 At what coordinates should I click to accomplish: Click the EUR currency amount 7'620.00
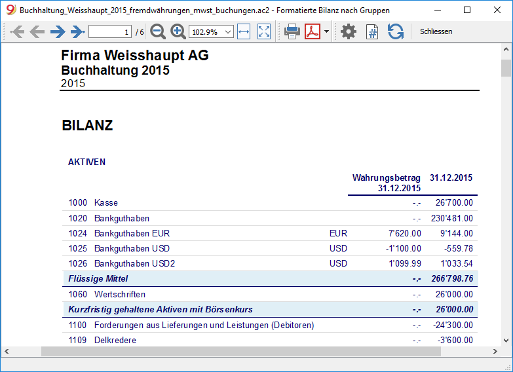[405, 233]
